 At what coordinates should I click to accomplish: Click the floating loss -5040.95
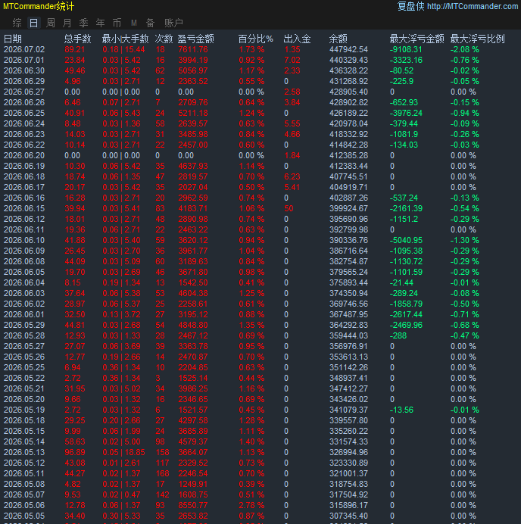pos(406,240)
